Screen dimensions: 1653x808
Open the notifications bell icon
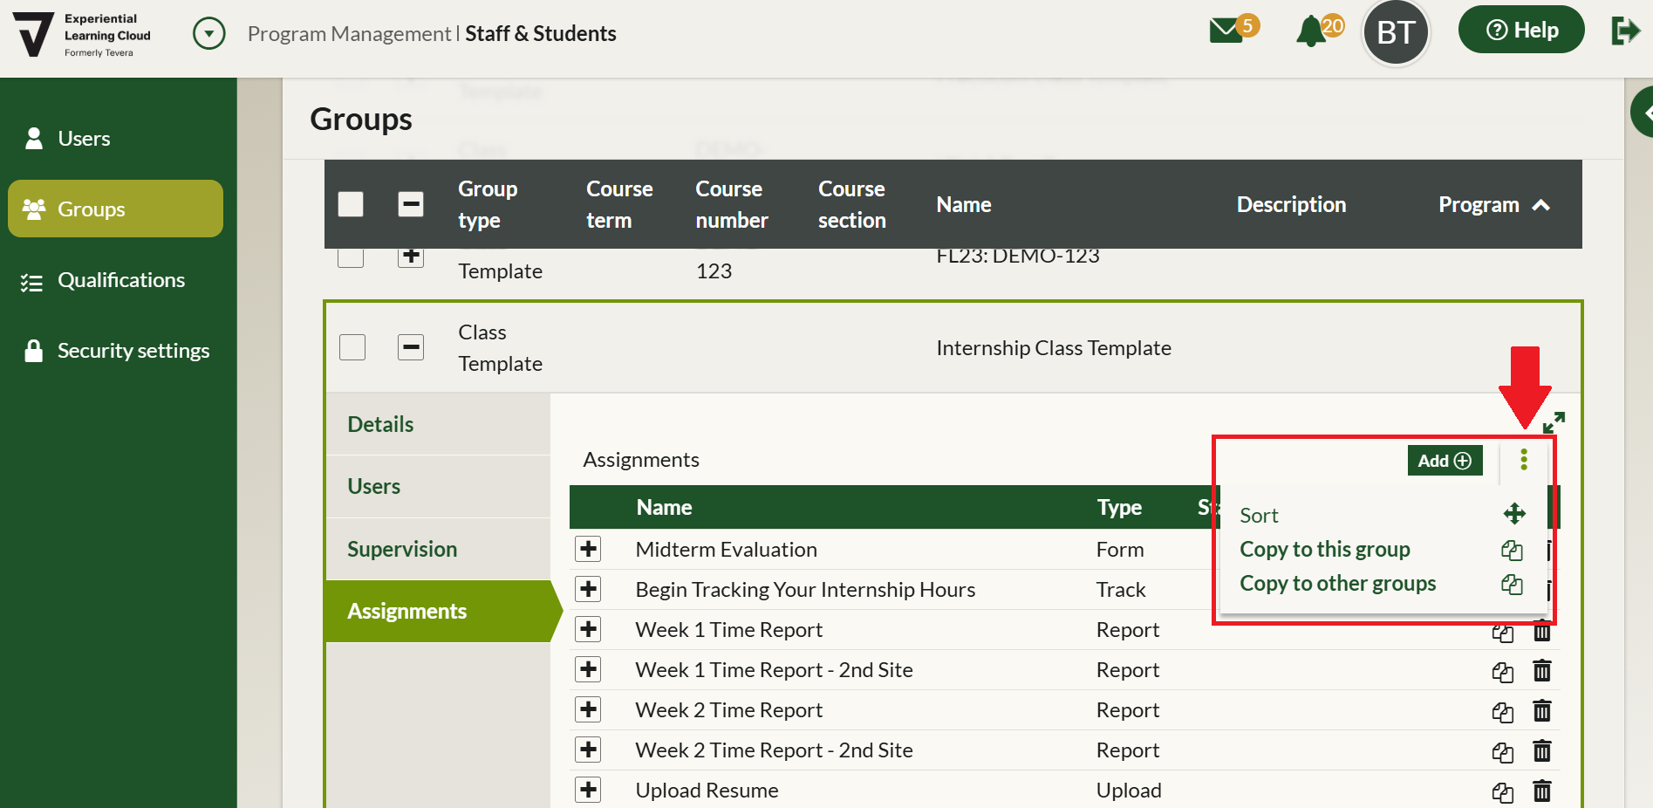point(1310,31)
